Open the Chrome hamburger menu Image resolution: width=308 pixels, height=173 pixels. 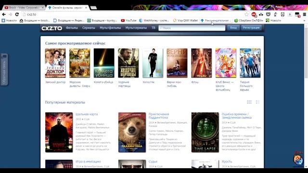click(x=305, y=14)
